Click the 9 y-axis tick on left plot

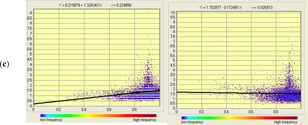[31, 13]
